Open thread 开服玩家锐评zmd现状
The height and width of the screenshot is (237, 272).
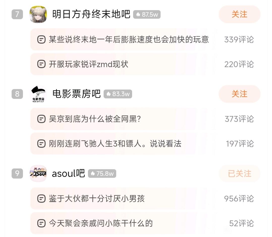point(88,64)
